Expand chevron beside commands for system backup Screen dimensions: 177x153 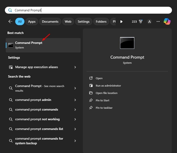pyautogui.click(x=75, y=141)
